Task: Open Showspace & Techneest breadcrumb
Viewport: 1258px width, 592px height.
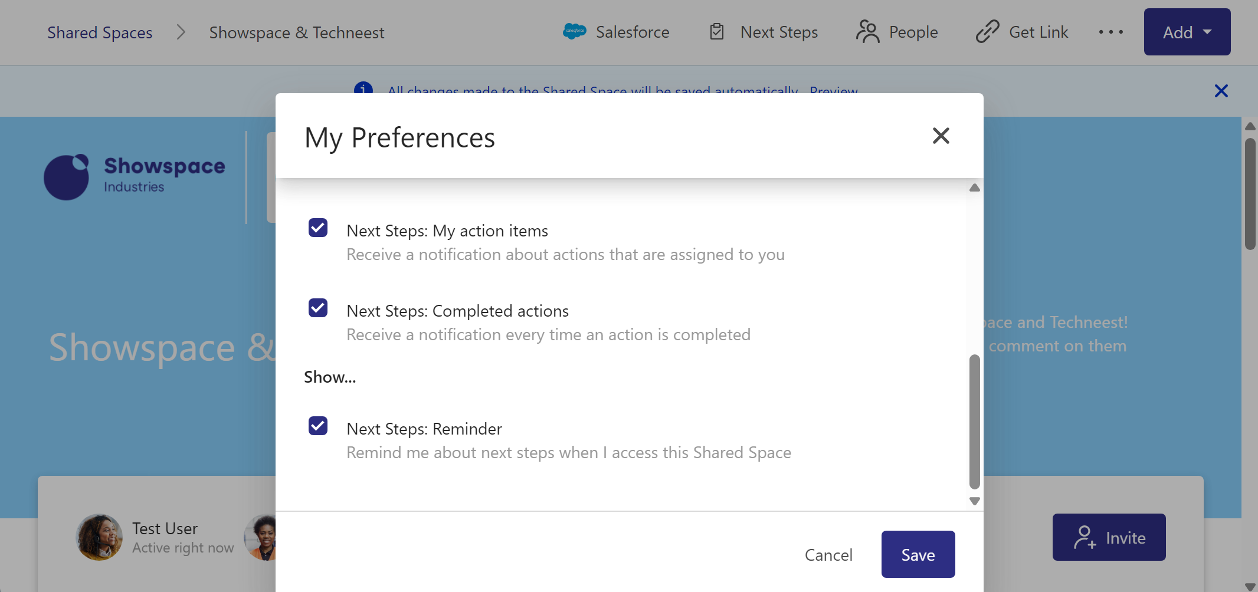Action: 297,32
